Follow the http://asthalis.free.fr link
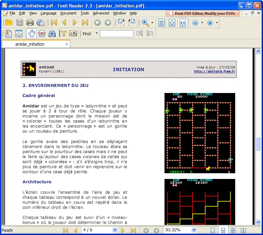This screenshot has width=263, height=235. click(x=214, y=72)
